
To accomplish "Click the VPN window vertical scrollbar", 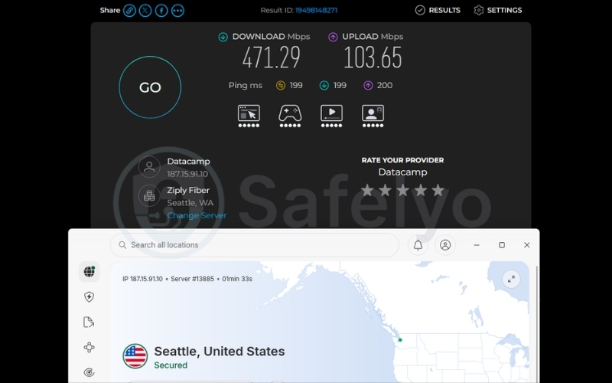I will pyautogui.click(x=537, y=324).
